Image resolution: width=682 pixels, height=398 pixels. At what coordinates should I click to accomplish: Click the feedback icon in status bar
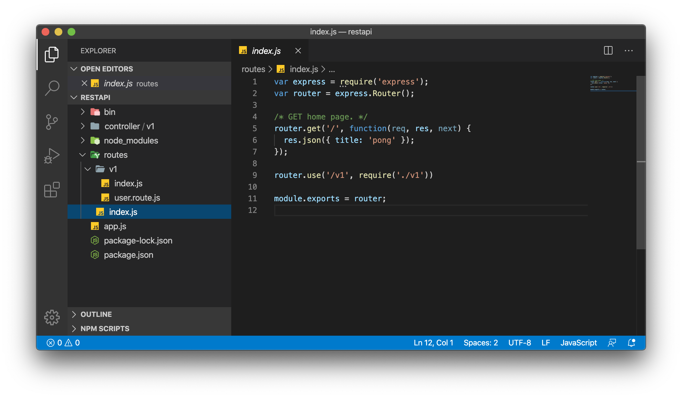tap(612, 343)
